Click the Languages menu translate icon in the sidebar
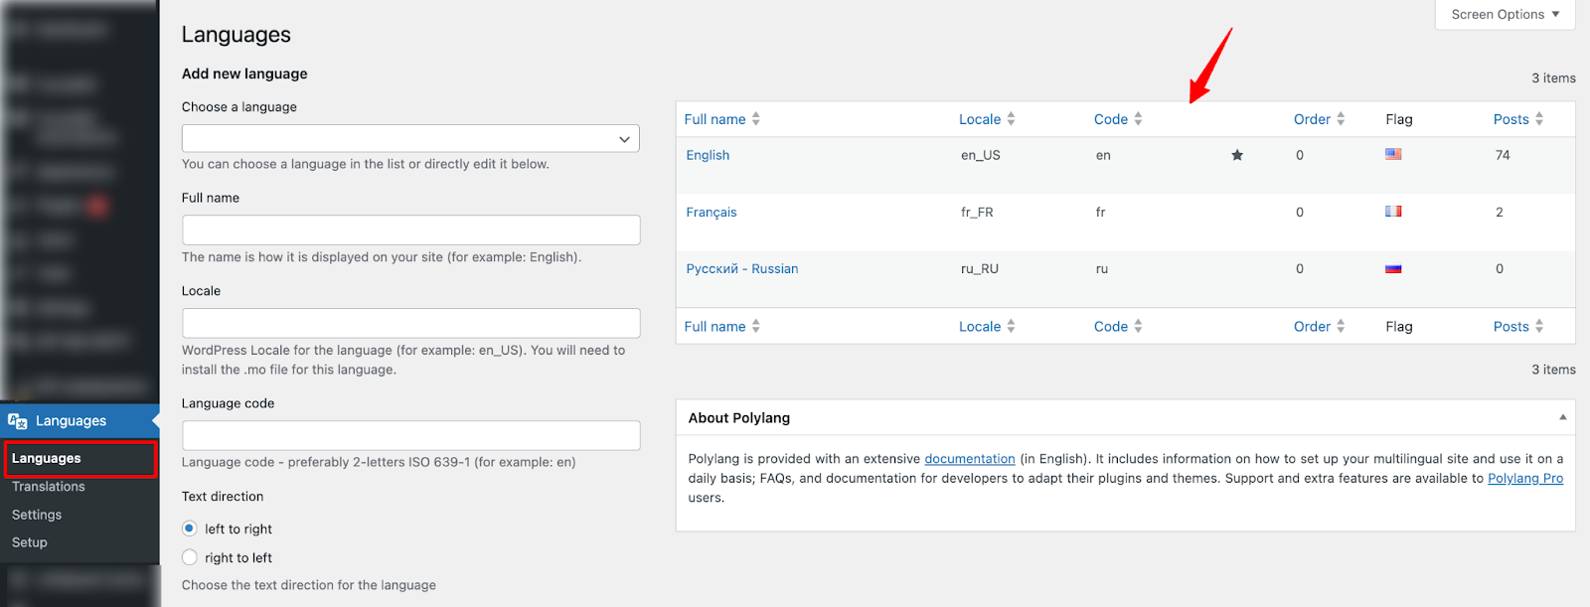 point(17,421)
